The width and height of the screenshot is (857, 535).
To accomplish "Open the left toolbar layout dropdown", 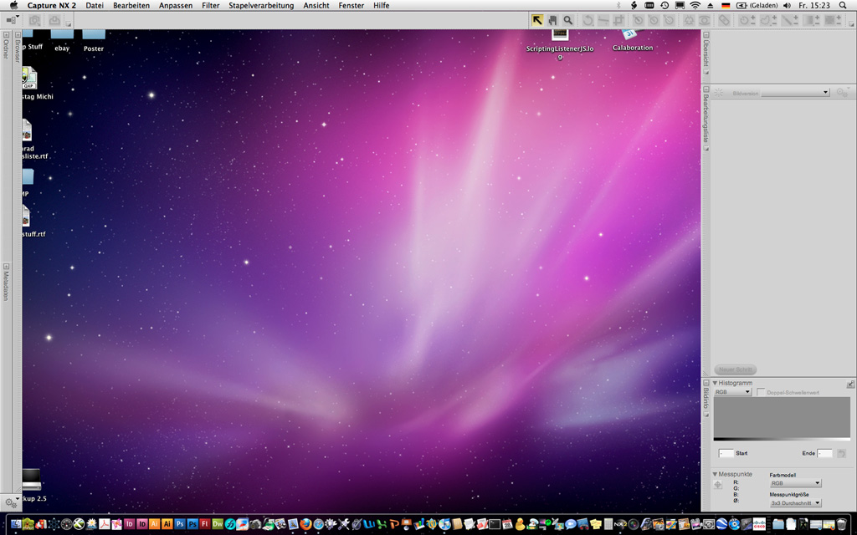I will click(x=12, y=20).
